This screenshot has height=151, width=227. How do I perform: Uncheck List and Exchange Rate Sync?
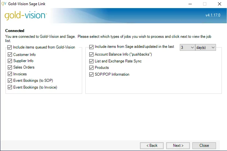click(x=92, y=61)
